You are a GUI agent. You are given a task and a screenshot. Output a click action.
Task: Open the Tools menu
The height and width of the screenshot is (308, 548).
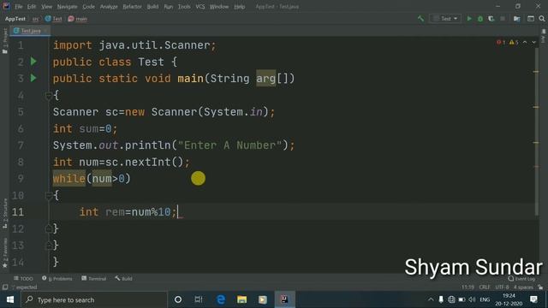point(184,7)
